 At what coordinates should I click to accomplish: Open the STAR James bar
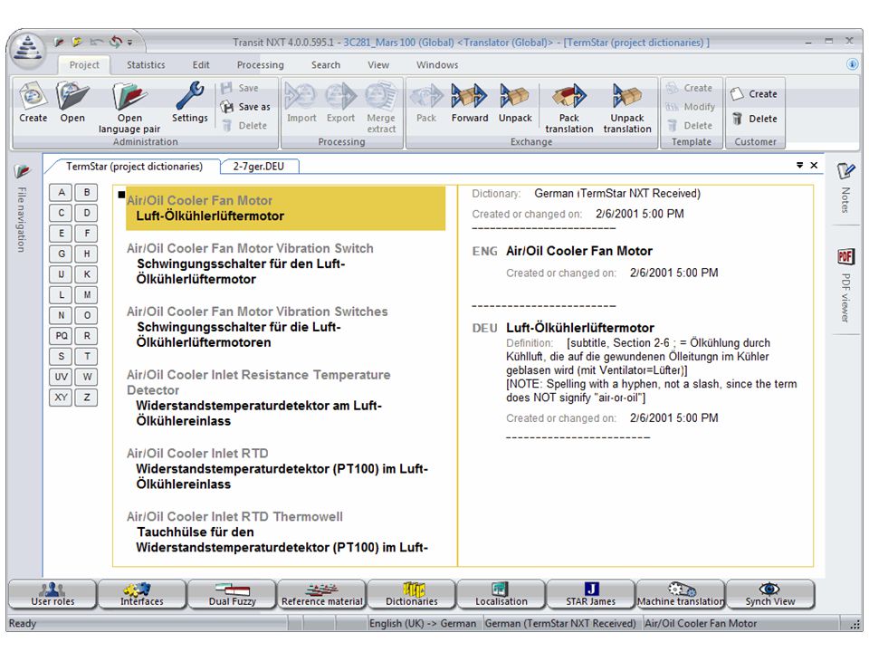click(591, 594)
